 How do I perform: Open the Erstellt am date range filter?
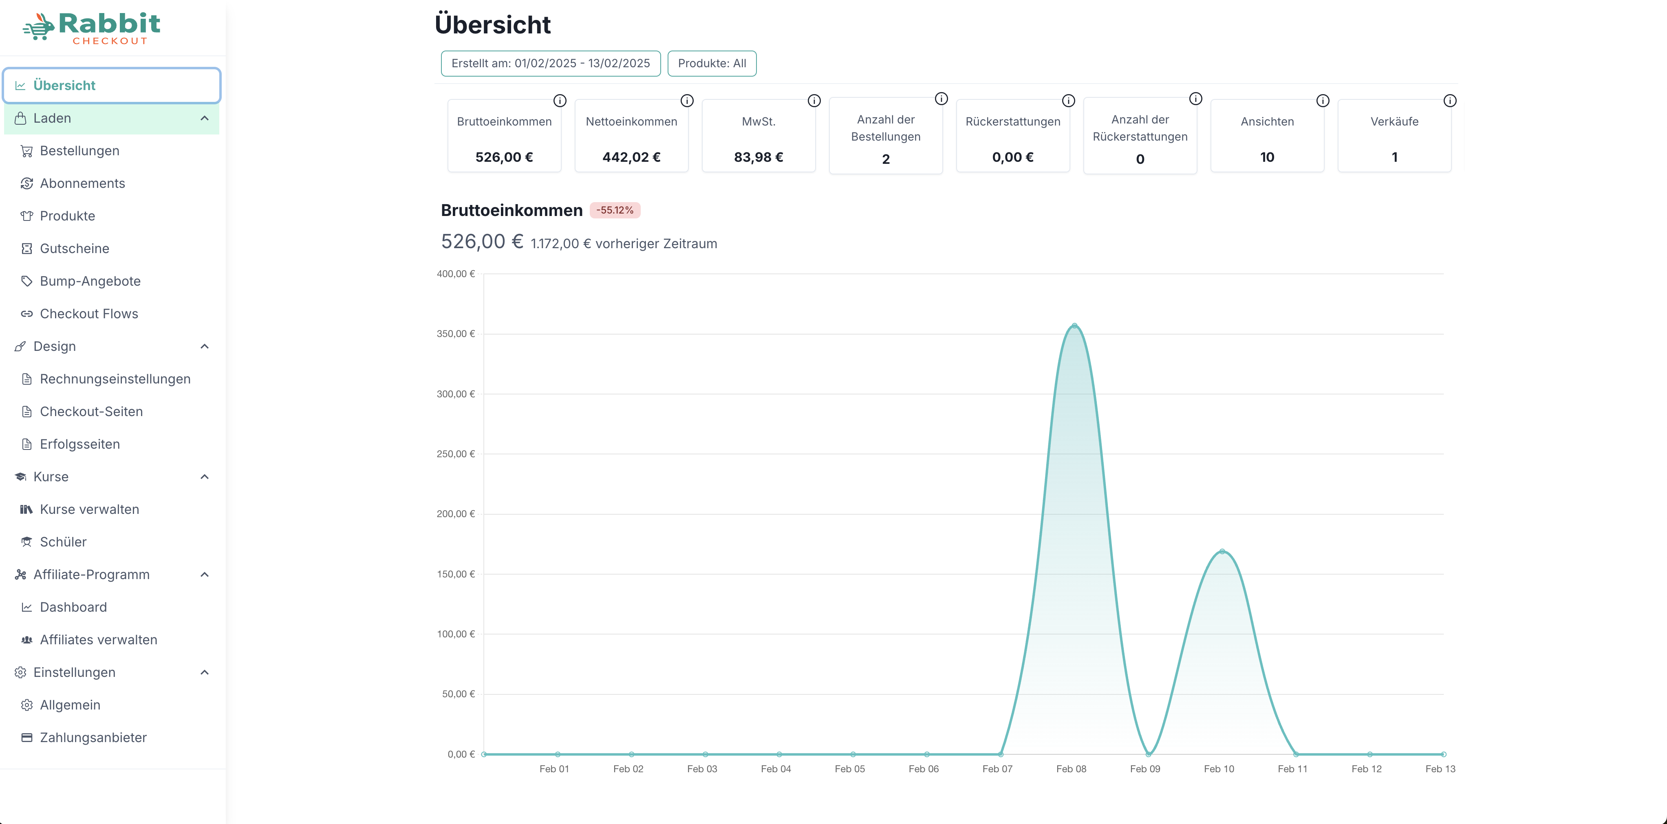click(x=550, y=64)
